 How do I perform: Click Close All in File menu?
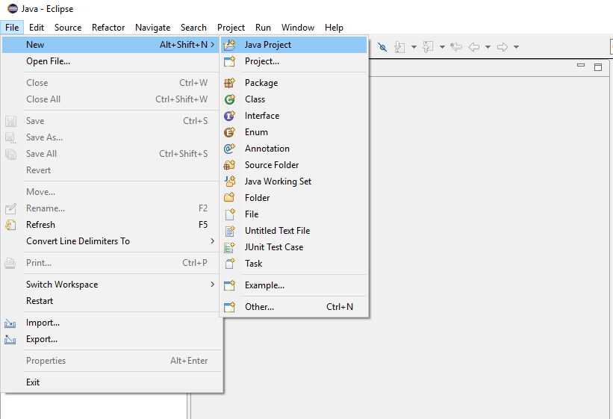(x=111, y=99)
